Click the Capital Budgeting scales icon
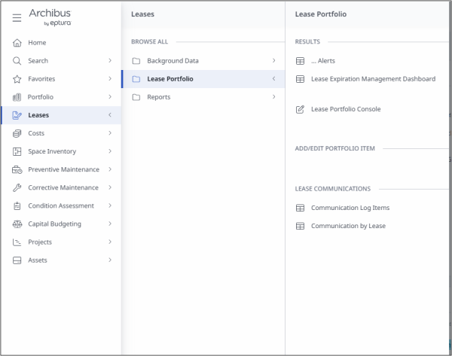 (17, 224)
